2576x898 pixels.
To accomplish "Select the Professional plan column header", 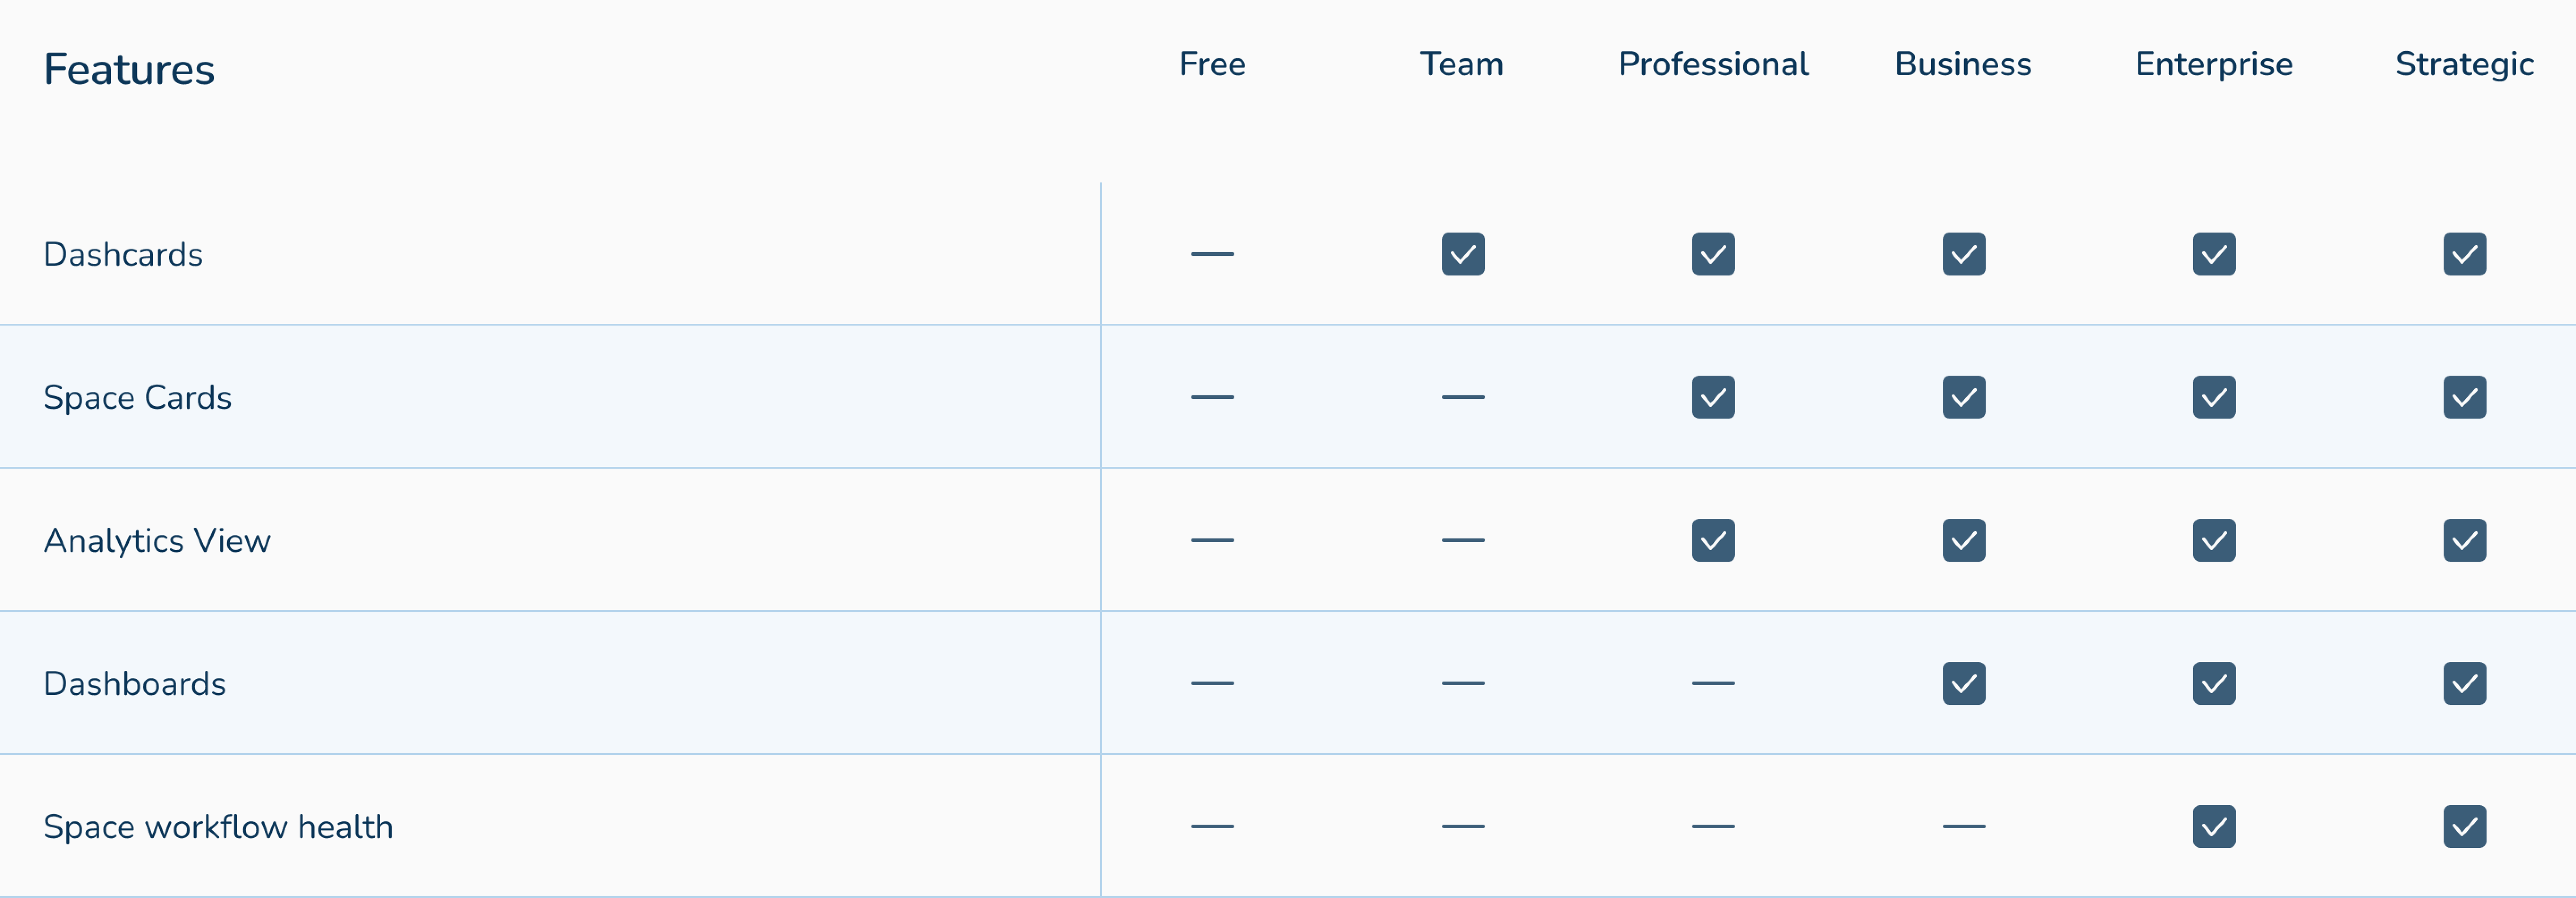I will click(x=1713, y=64).
